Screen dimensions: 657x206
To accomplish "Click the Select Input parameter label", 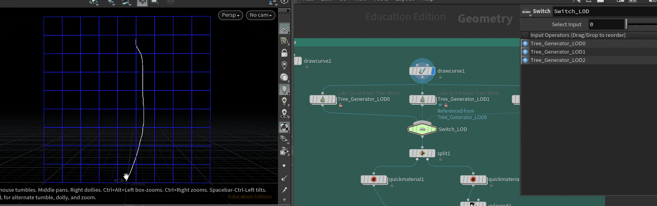I will 566,25.
